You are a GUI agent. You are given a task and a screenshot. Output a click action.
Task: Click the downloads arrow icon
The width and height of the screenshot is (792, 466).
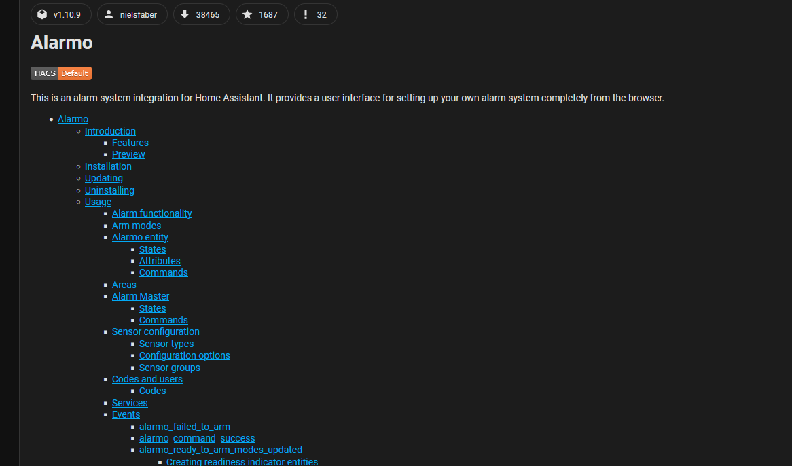coord(185,15)
